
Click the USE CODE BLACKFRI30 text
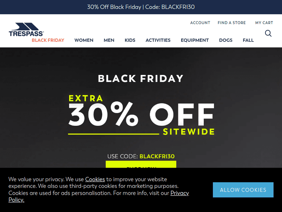pyautogui.click(x=141, y=156)
